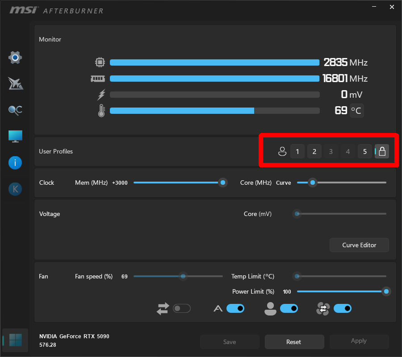This screenshot has width=402, height=357.
Task: Click the lightning bolt voltage icon
Action: click(101, 95)
